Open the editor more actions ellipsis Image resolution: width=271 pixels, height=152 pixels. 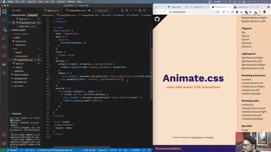tap(149, 11)
